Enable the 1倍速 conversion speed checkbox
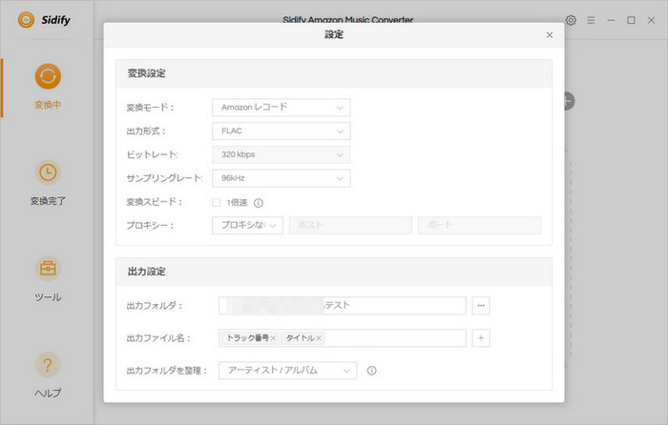Image resolution: width=668 pixels, height=425 pixels. [x=217, y=203]
